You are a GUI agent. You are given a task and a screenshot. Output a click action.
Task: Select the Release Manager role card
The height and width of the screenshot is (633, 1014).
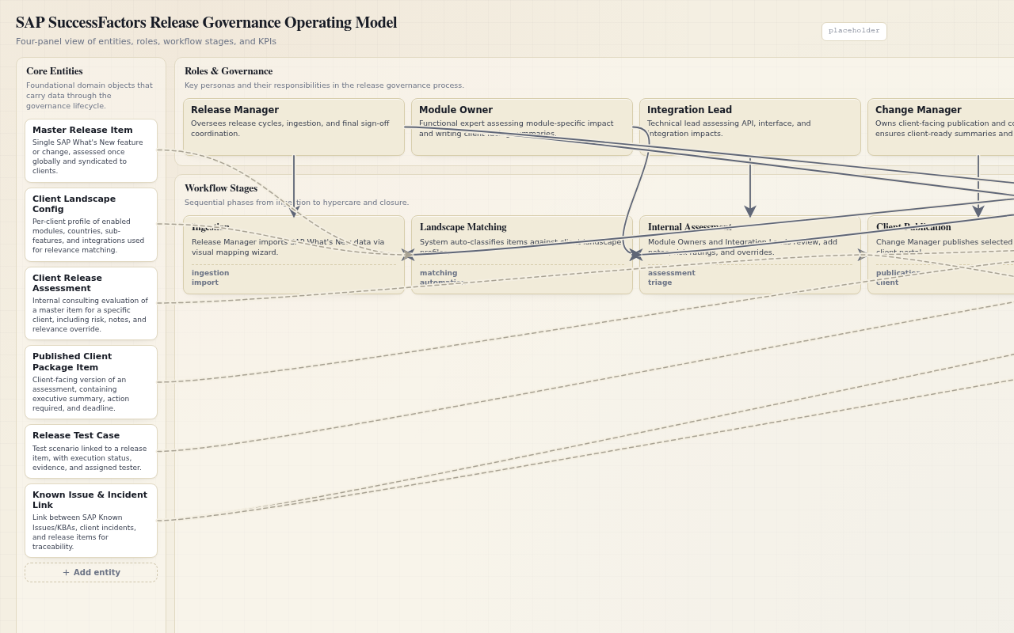(x=294, y=127)
